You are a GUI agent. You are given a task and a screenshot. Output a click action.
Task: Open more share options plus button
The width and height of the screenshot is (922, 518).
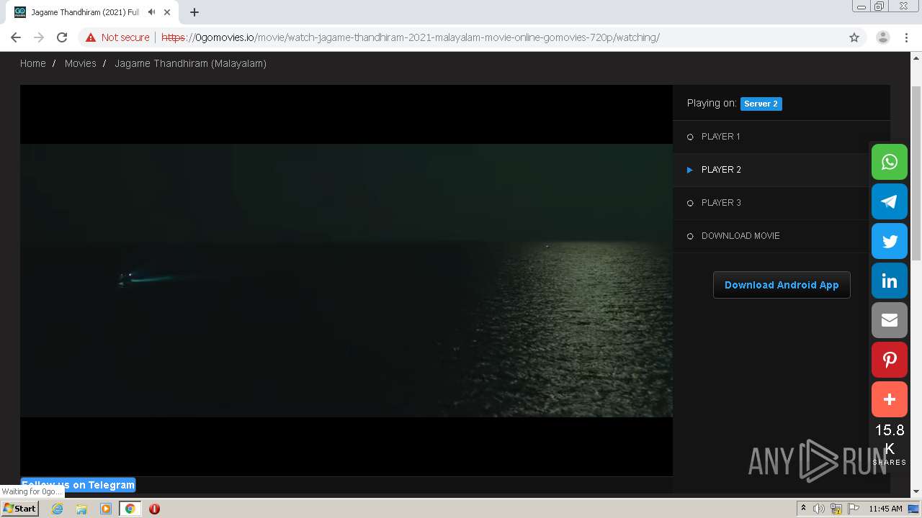coord(890,399)
